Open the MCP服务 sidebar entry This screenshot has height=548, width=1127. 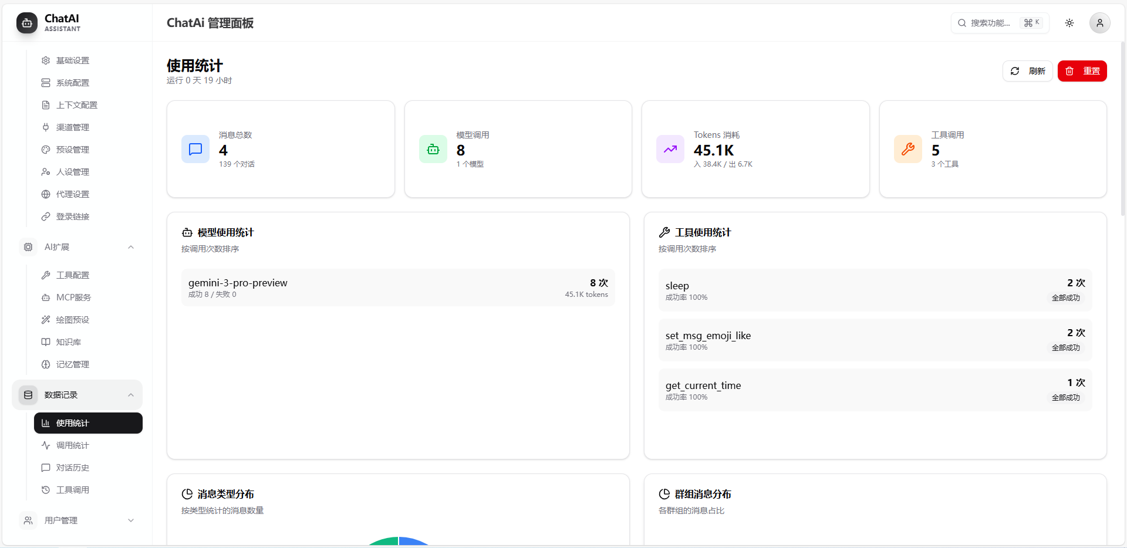pyautogui.click(x=73, y=297)
